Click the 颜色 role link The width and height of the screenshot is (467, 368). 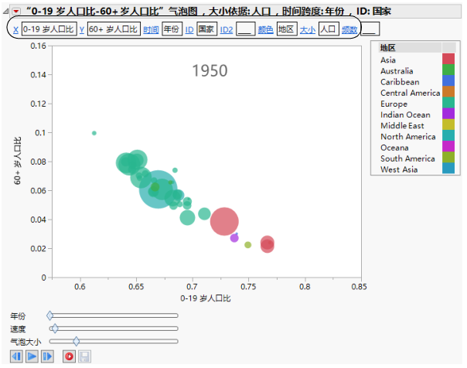(266, 29)
